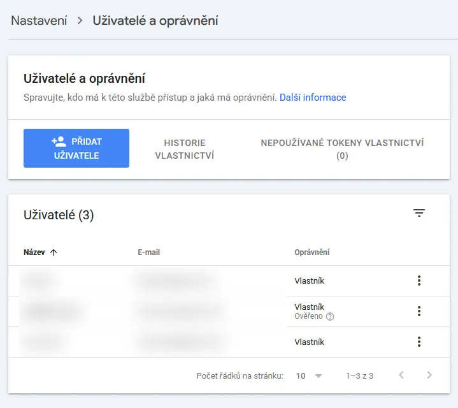Click the E-mail column header

(148, 252)
